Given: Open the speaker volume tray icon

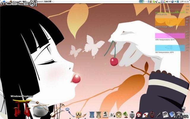Looking at the screenshot, I should click(x=167, y=1).
